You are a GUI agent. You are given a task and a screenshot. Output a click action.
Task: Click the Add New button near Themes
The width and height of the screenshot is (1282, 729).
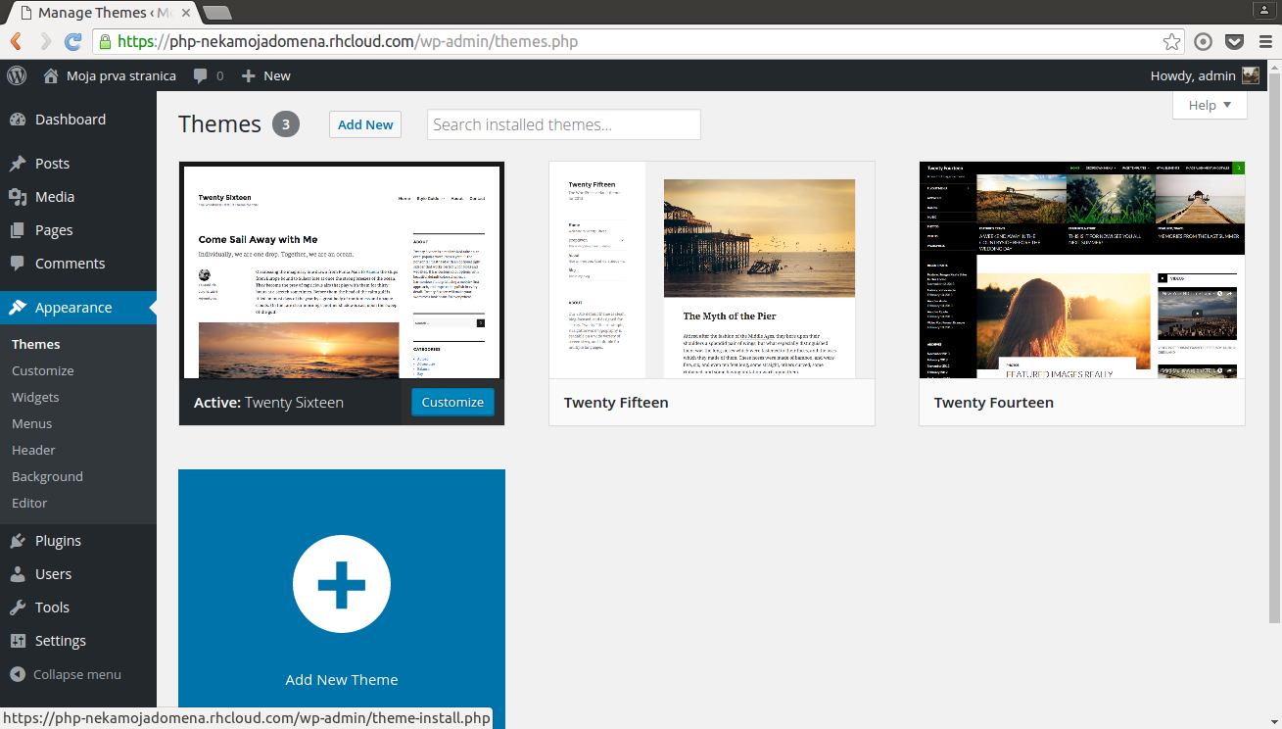click(365, 124)
